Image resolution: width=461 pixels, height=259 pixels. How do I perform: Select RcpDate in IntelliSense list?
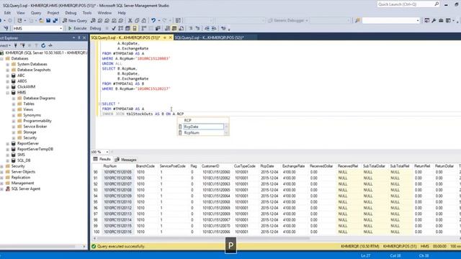click(x=203, y=127)
